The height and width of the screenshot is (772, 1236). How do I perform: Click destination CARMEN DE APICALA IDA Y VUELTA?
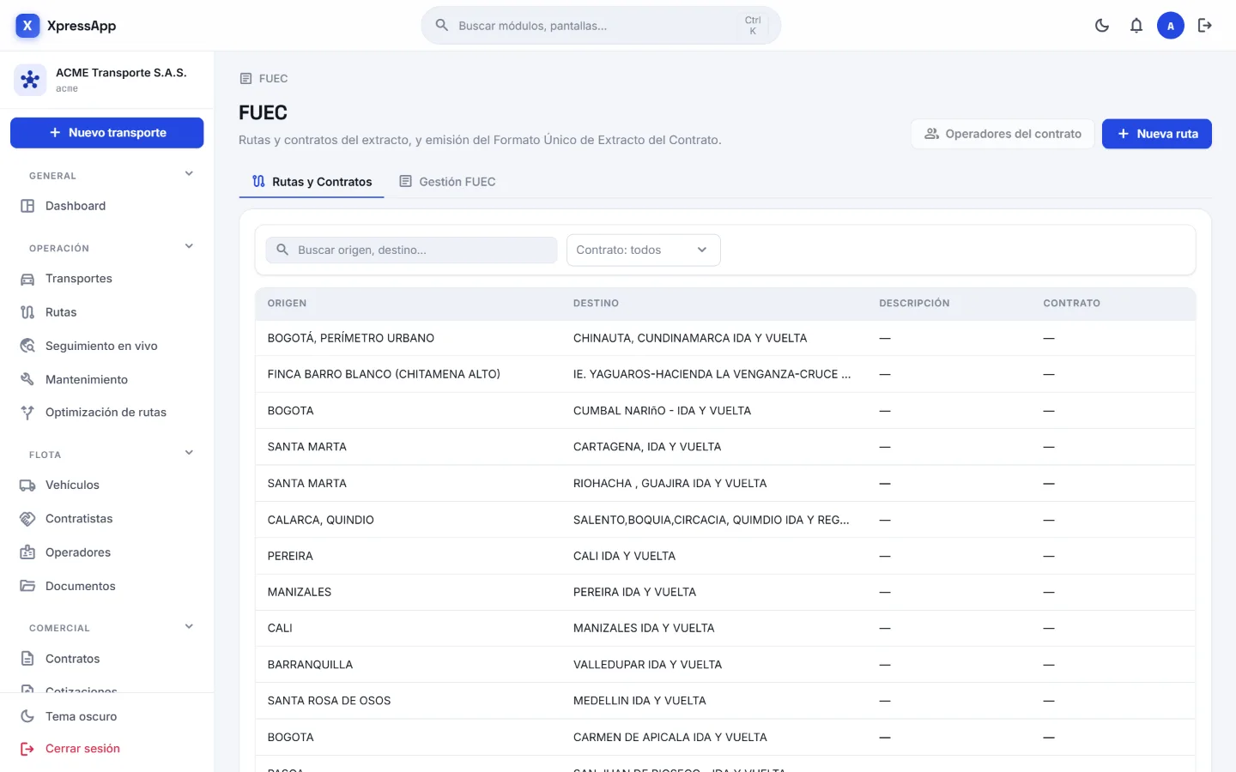[669, 737]
